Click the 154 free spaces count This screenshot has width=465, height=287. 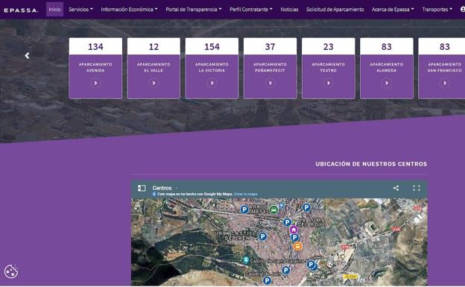click(x=212, y=47)
